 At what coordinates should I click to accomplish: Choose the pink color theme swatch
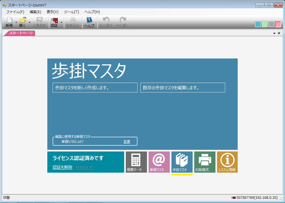278,24
